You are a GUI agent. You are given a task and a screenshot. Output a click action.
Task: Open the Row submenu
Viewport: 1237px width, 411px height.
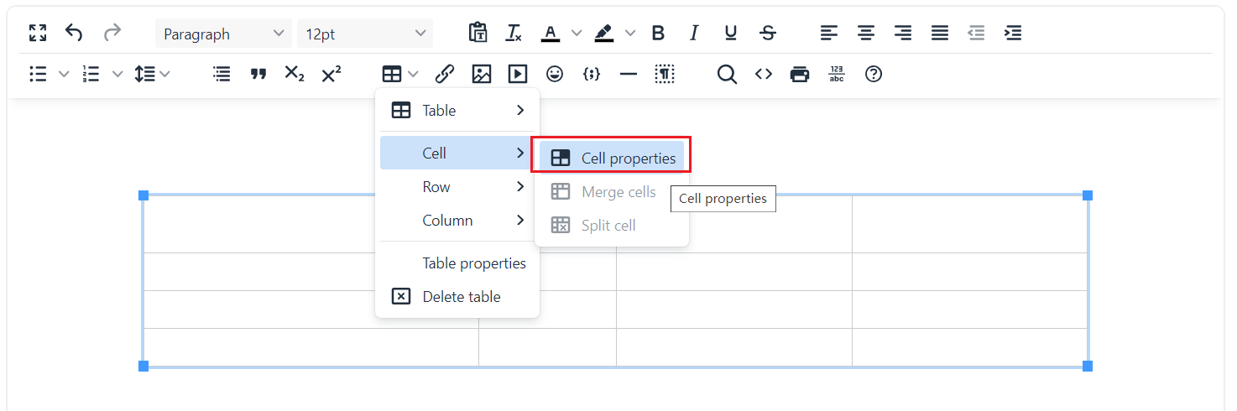(457, 187)
